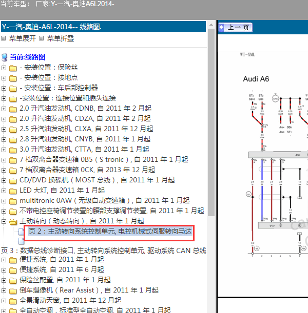Expand the 2.0升 CDZA engine folder
308x313 pixels.
(4, 119)
